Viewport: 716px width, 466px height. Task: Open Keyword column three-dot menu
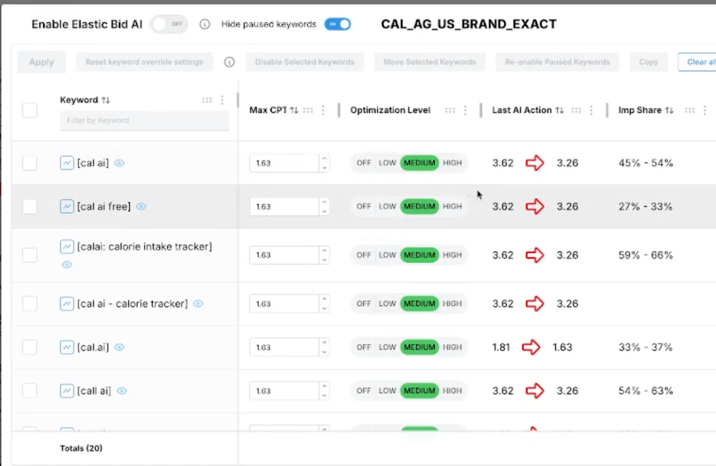pyautogui.click(x=222, y=100)
